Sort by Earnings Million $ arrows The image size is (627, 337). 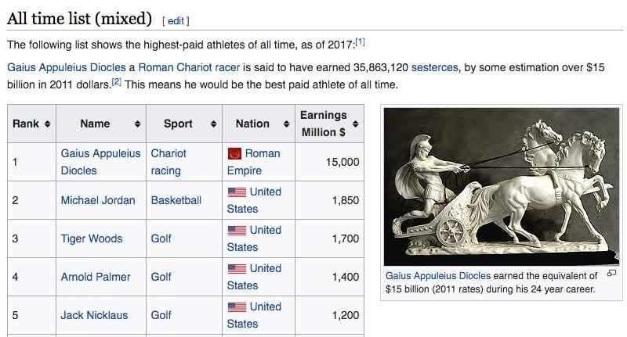pos(355,124)
